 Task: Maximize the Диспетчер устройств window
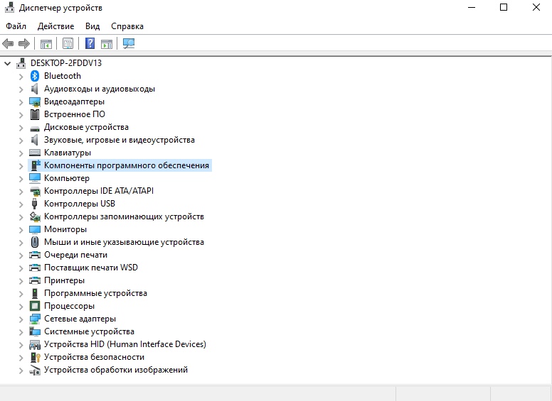tap(504, 7)
